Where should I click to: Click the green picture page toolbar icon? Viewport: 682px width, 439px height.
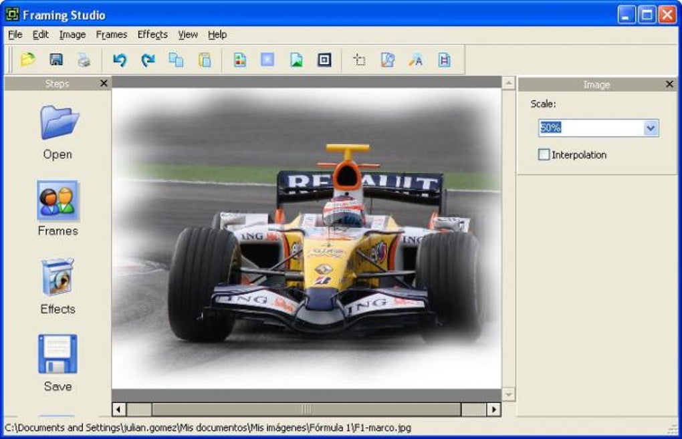[296, 59]
